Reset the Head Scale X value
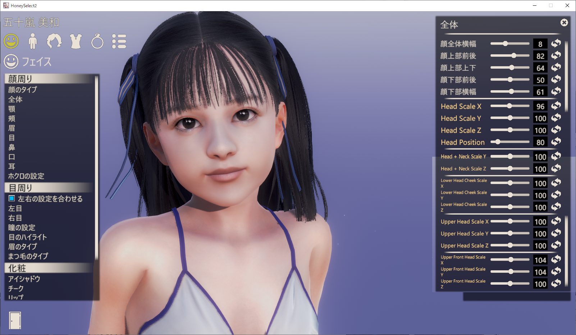Screen dimensions: 576x335 point(556,106)
